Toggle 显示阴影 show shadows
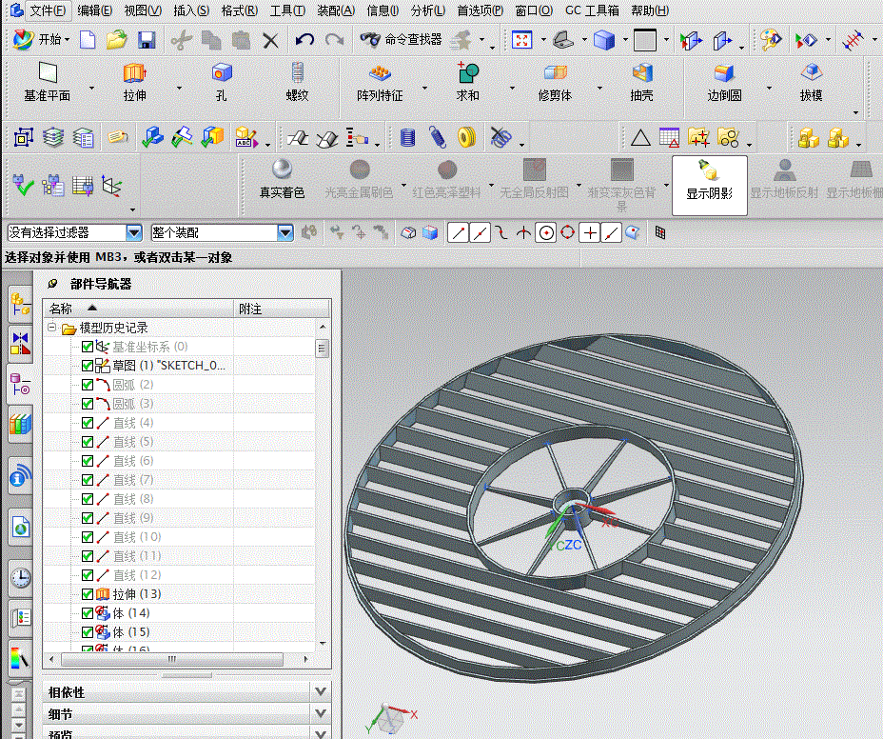Viewport: 883px width, 739px height. [710, 186]
